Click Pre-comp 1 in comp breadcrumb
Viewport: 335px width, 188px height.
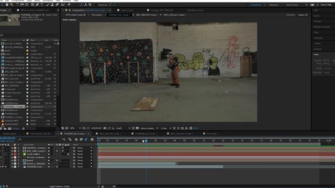[x=97, y=15]
